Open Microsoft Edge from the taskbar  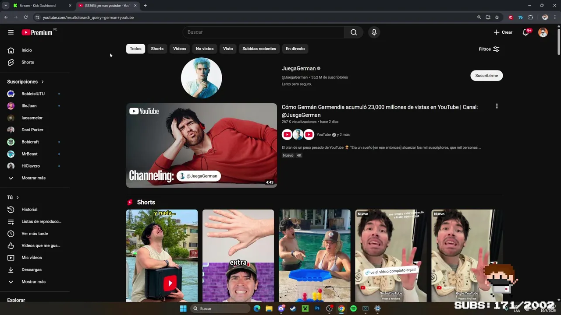257,308
